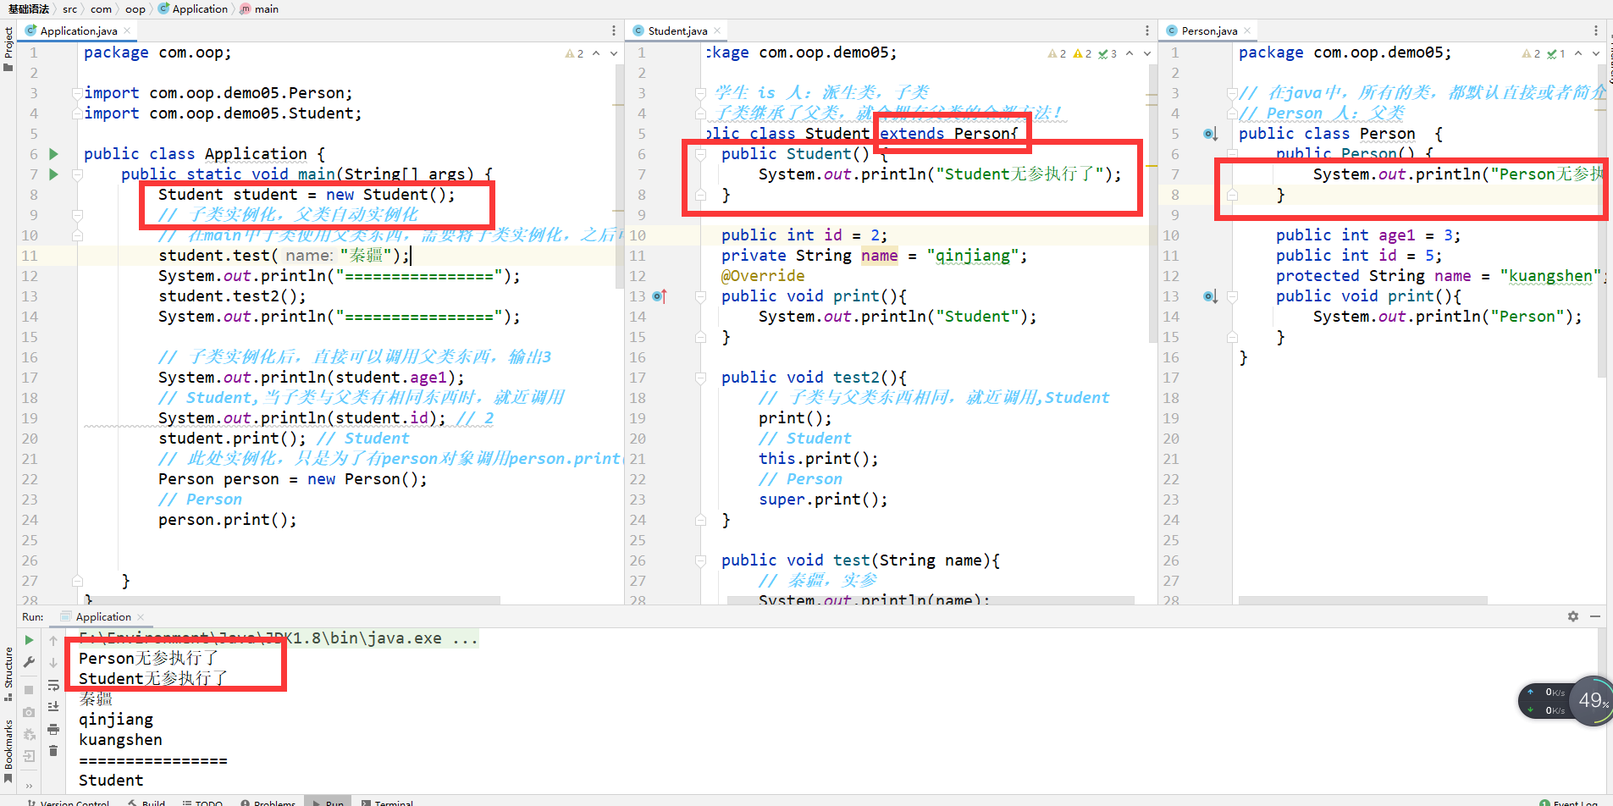
Task: Click the Exit icon in Run toolbar
Action: point(29,756)
